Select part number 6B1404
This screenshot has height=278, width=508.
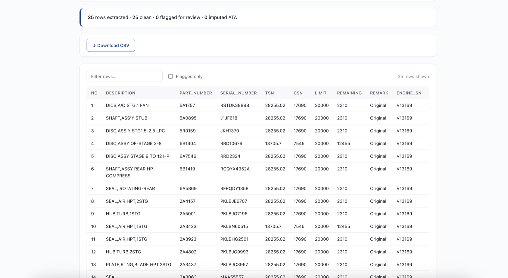pyautogui.click(x=188, y=143)
